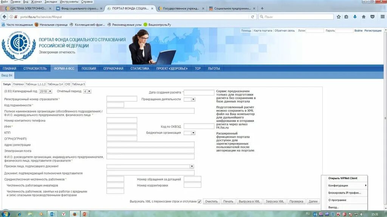The image size is (387, 217).
Task: Switch to the 'Таблица 5' tab
Action: click(x=78, y=84)
